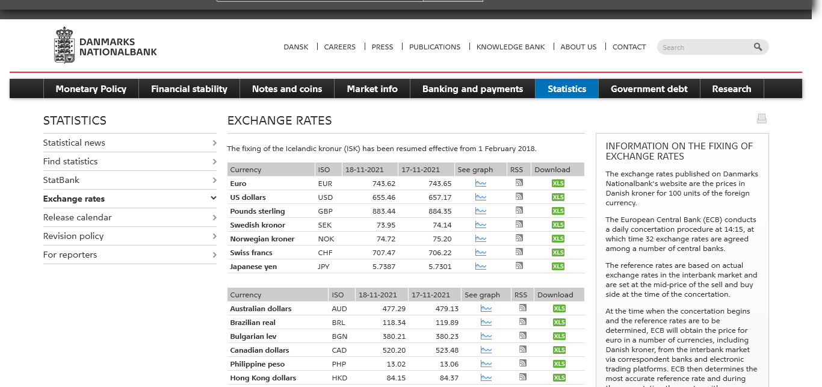Download the XLS file for Australian dollars
This screenshot has height=387, width=822.
[x=559, y=309]
